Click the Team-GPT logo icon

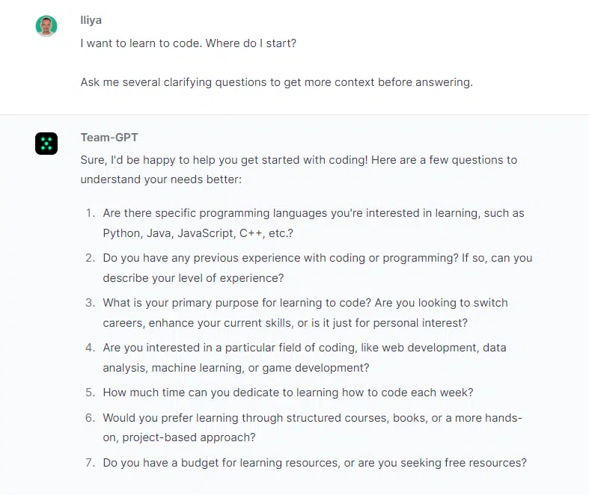pos(46,144)
